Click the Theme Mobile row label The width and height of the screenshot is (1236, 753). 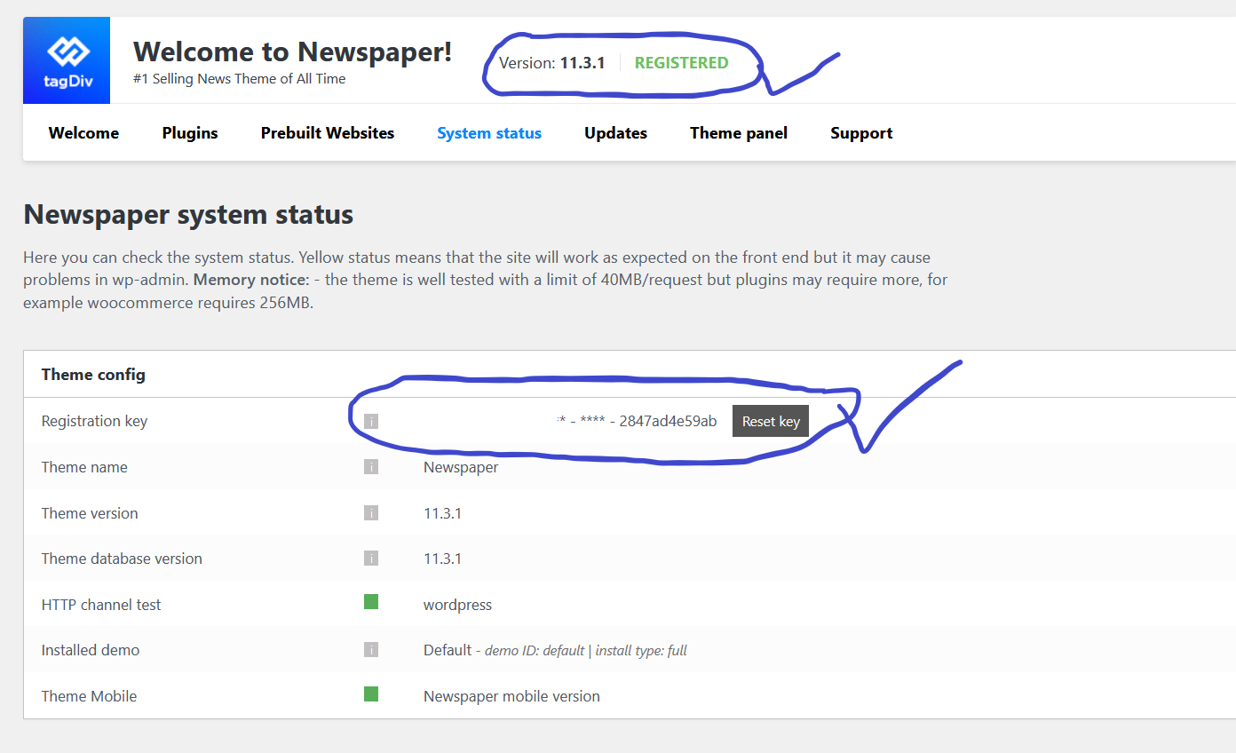[x=89, y=696]
